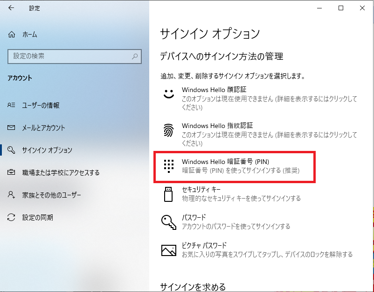Viewport: 374px width, 292px height.
Task: Open ホーム in the sidebar
Action: [x=30, y=35]
